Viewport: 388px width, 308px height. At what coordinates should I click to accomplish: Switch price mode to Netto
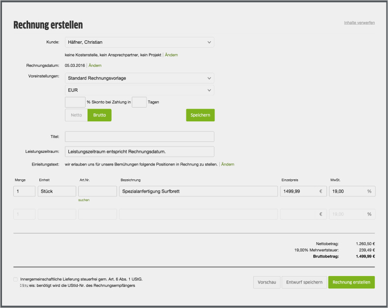pos(76,115)
